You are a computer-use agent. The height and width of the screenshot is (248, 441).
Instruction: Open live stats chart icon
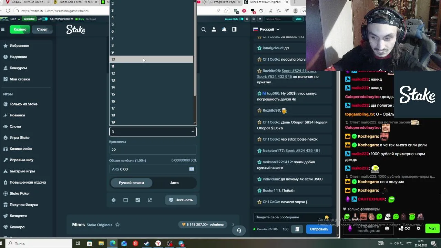point(137,200)
